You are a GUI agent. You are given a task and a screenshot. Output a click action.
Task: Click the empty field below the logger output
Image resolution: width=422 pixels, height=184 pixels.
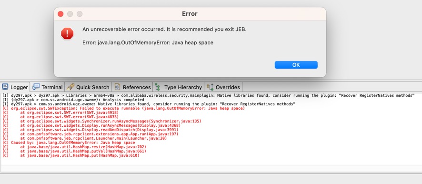[x=211, y=169]
